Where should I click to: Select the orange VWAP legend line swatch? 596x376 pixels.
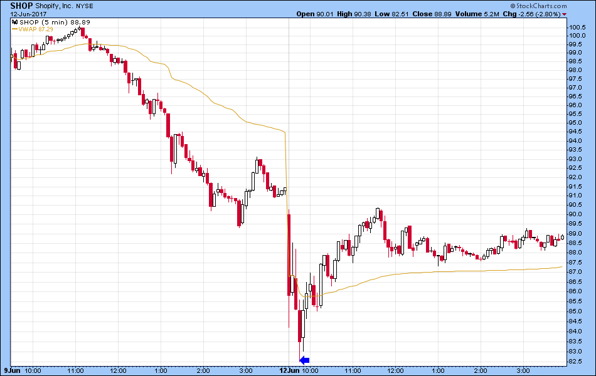(x=15, y=29)
